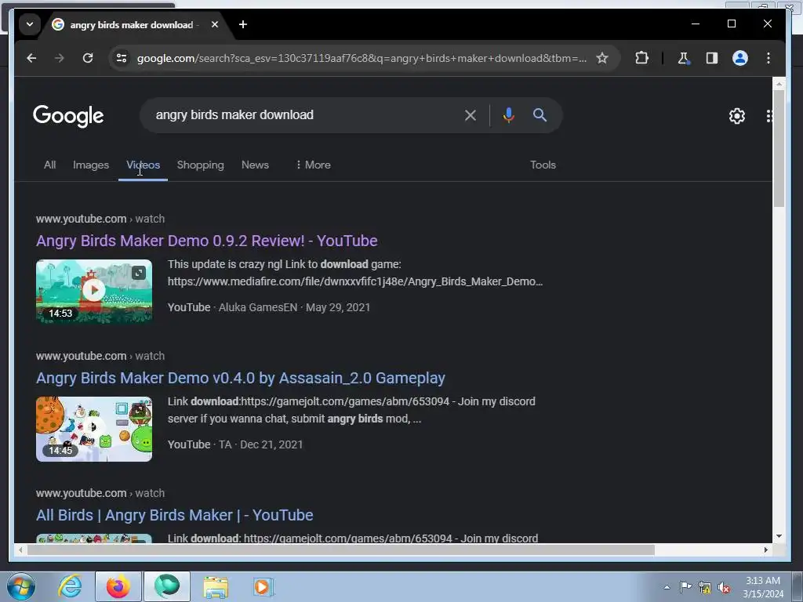
Task: Click the horizontal scrollbar thumb
Action: [x=340, y=549]
